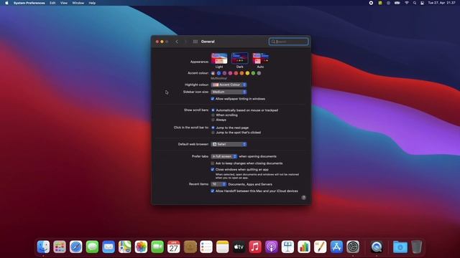Open the Apple menu

point(6,3)
